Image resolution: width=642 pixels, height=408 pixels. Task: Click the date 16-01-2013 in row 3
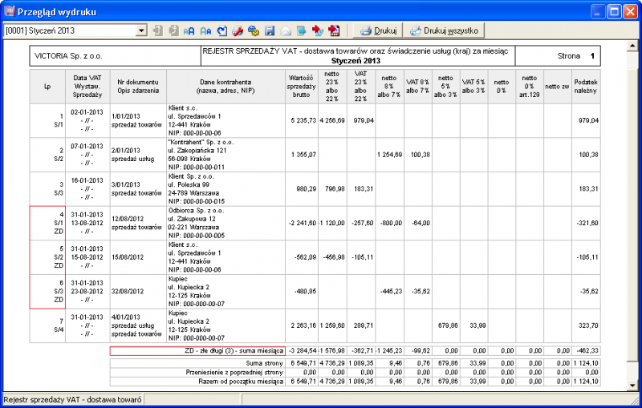pyautogui.click(x=87, y=180)
